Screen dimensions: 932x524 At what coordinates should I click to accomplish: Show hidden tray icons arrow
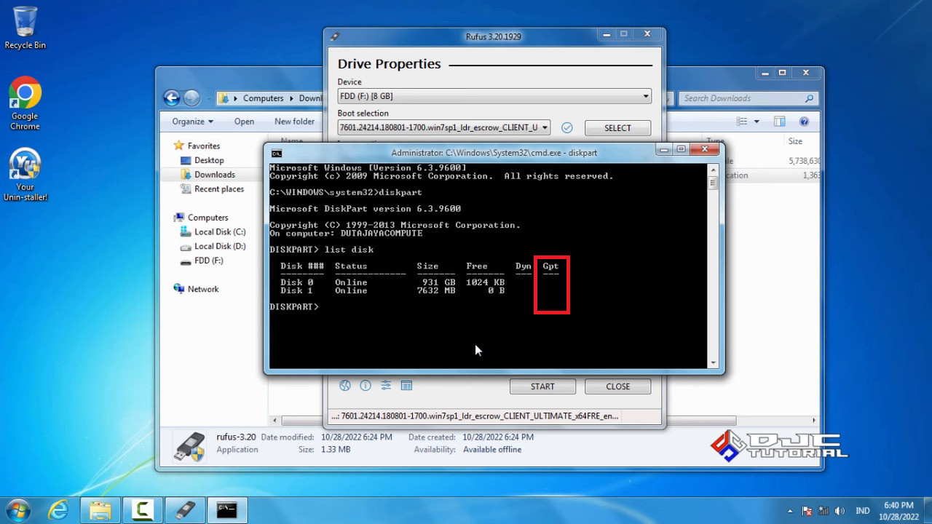(790, 511)
